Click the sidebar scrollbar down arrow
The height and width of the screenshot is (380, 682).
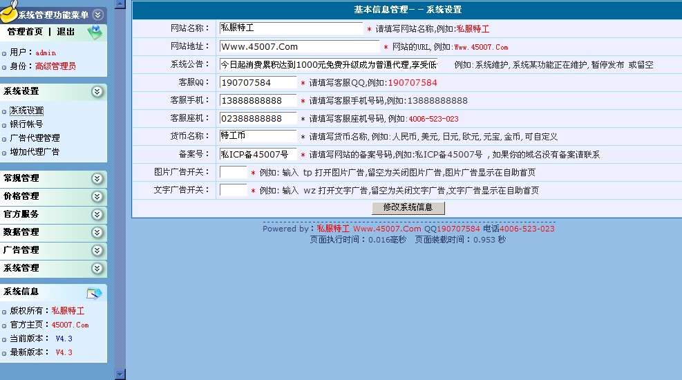(x=120, y=374)
